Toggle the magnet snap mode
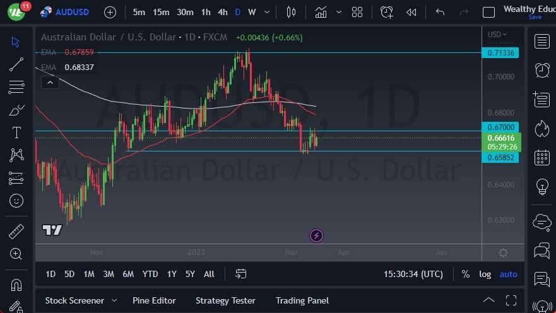The width and height of the screenshot is (556, 313). [x=16, y=285]
